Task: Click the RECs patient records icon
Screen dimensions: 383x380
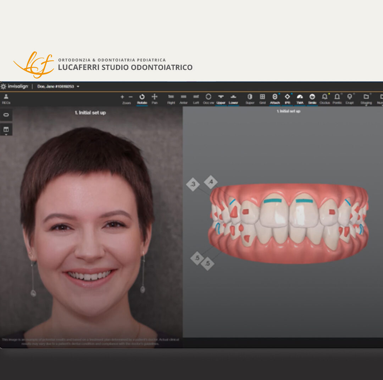Action: click(x=5, y=97)
